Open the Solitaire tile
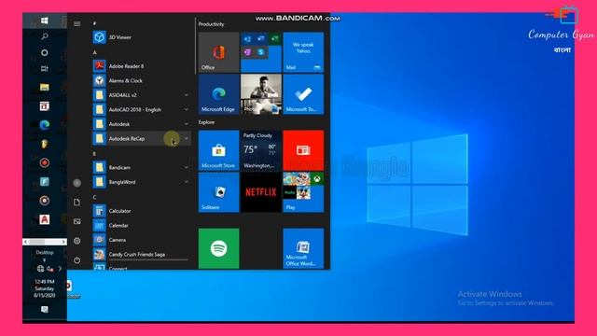 tap(219, 192)
